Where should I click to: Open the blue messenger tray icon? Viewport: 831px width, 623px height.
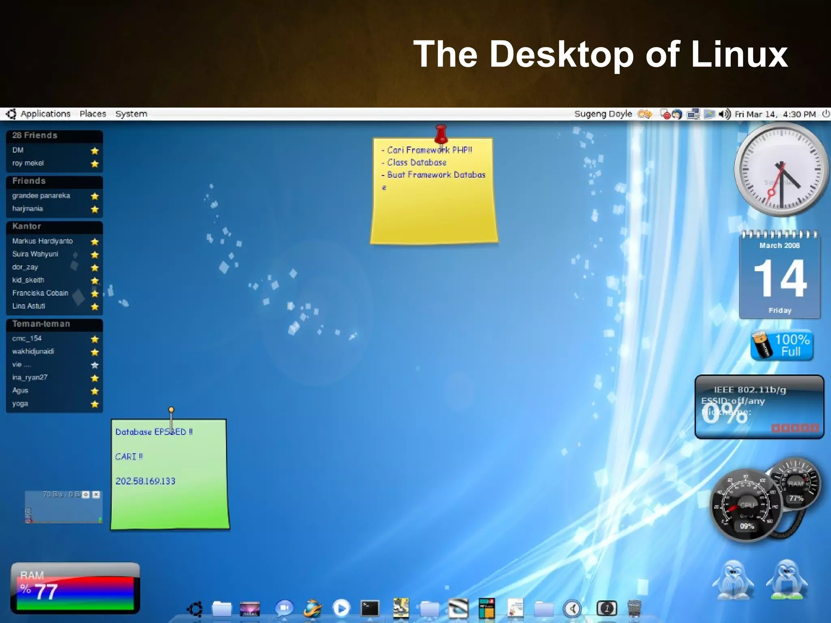click(x=676, y=114)
